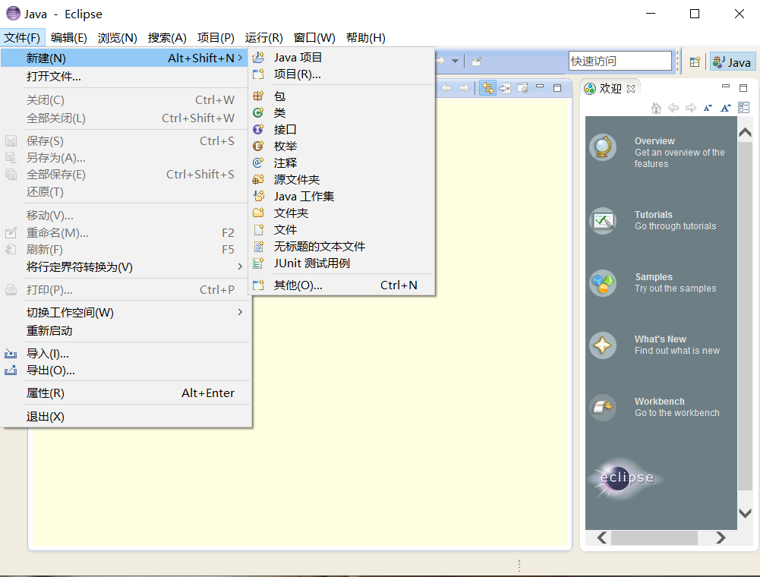The width and height of the screenshot is (760, 577).
Task: Click the Java 工作集 working set icon
Action: (x=259, y=197)
